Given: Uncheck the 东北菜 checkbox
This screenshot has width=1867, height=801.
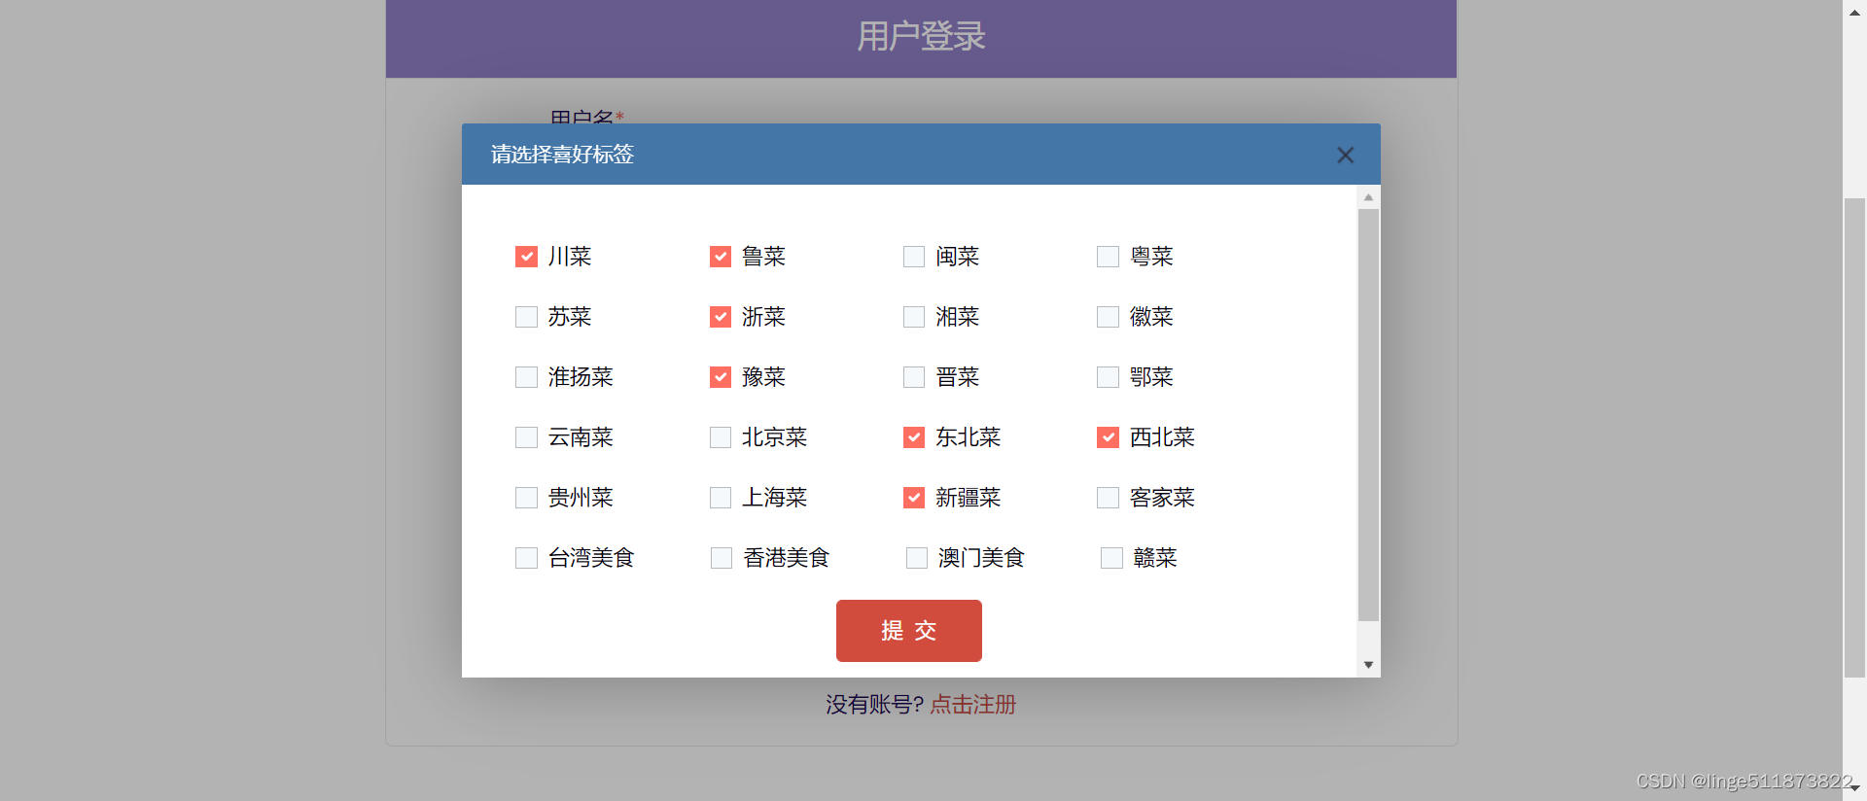Looking at the screenshot, I should tap(914, 437).
